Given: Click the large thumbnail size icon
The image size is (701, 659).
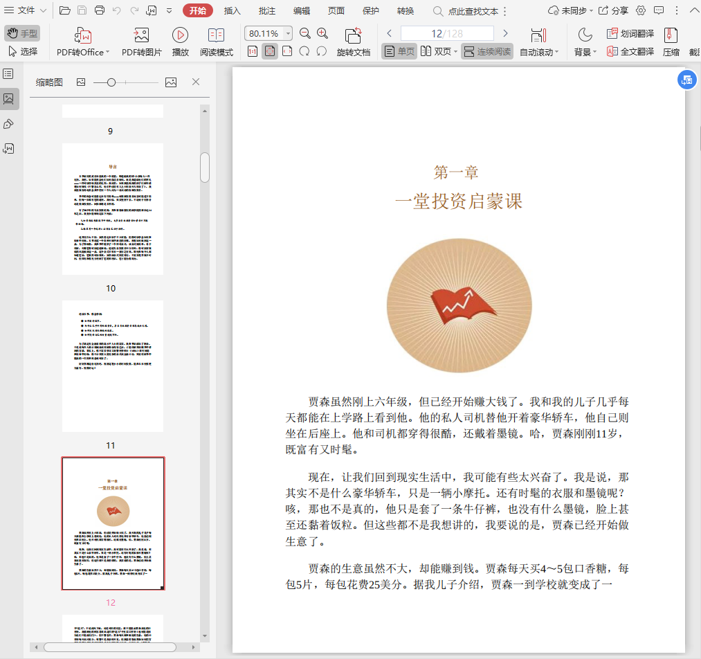Looking at the screenshot, I should coord(171,82).
